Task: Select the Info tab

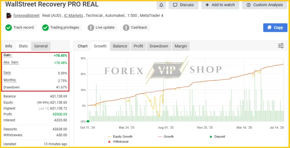Action: (x=8, y=46)
